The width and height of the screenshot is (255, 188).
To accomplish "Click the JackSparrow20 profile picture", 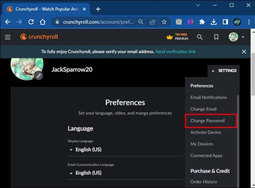I will click(x=27, y=69).
